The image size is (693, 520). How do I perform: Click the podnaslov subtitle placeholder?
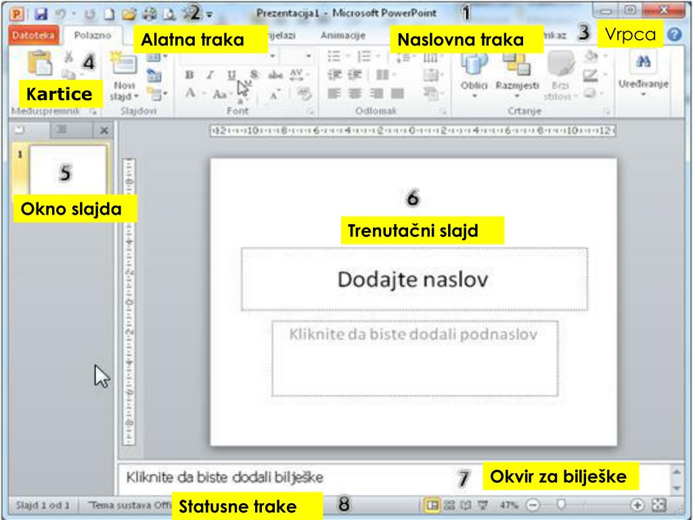point(415,358)
